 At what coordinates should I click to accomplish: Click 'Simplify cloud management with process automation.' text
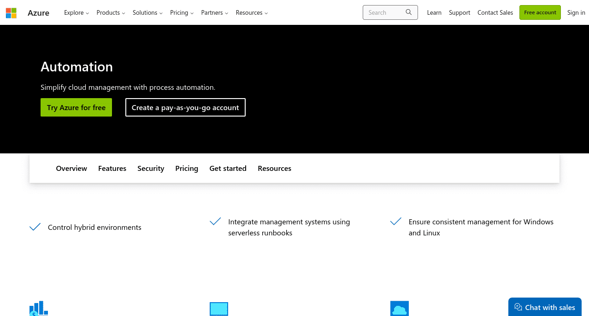click(128, 87)
